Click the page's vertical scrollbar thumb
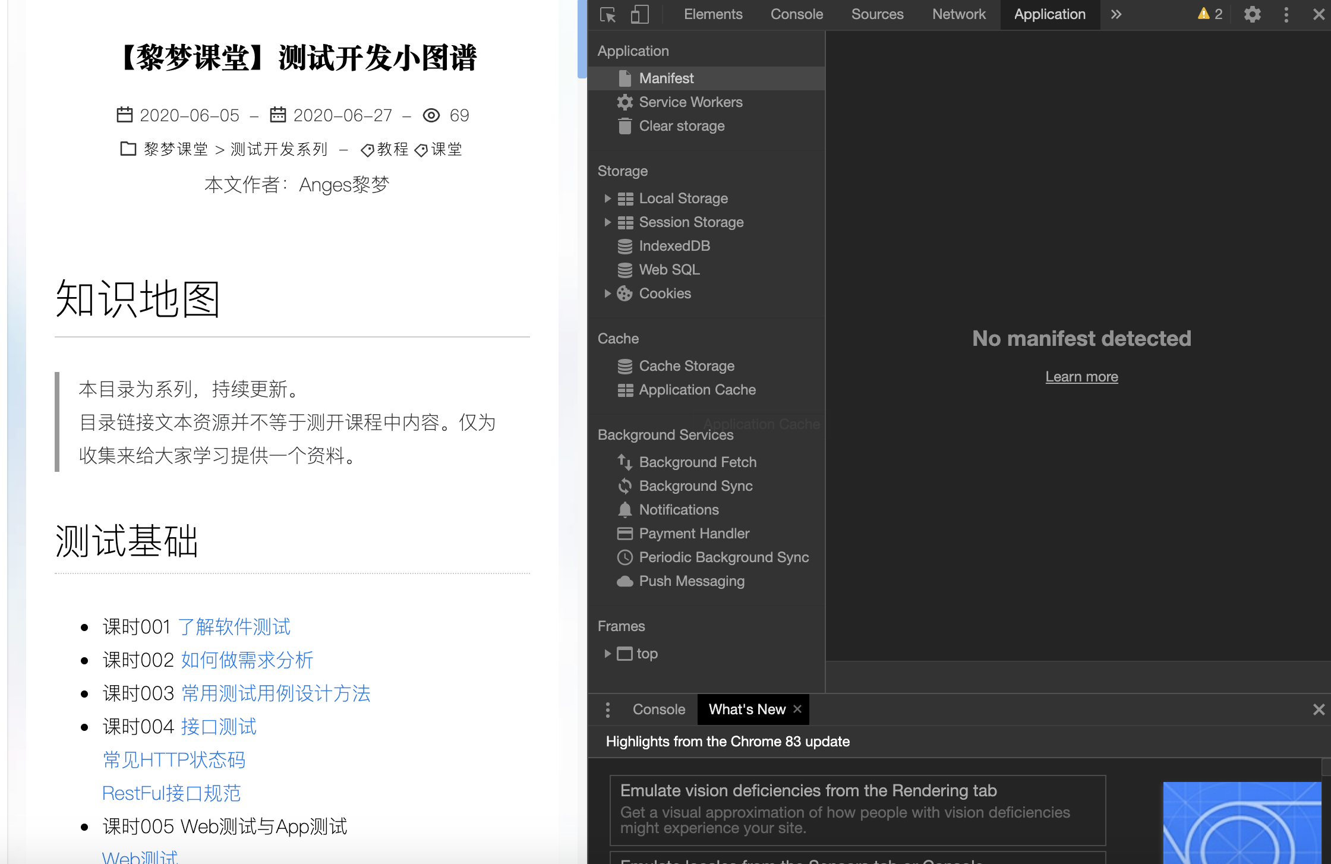Screen dimensions: 1331x864 tap(582, 39)
